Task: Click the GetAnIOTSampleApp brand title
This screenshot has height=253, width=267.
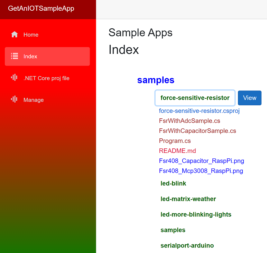Action: tap(41, 9)
